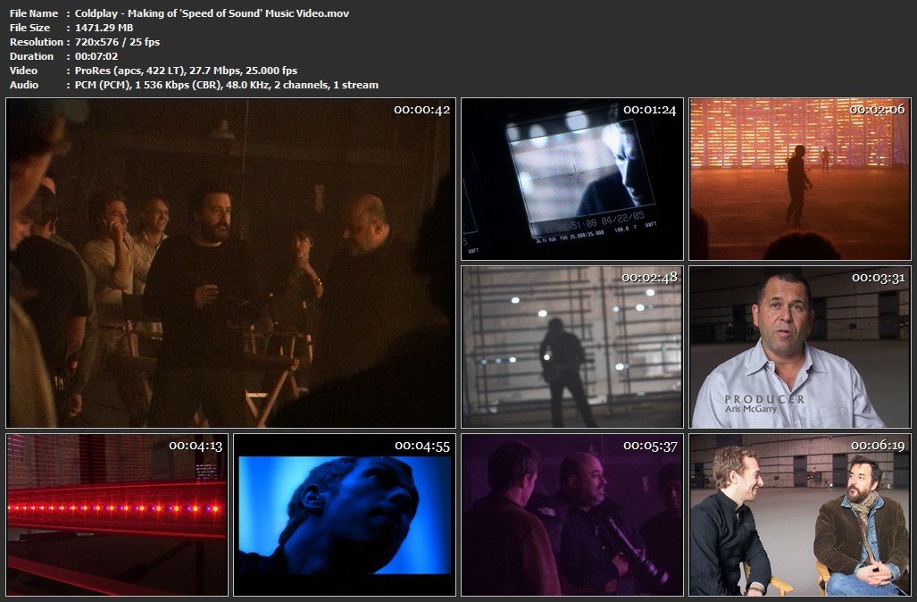Click the 'PRODUCER' caption text
Viewport: 917px width, 602px height.
click(x=764, y=399)
